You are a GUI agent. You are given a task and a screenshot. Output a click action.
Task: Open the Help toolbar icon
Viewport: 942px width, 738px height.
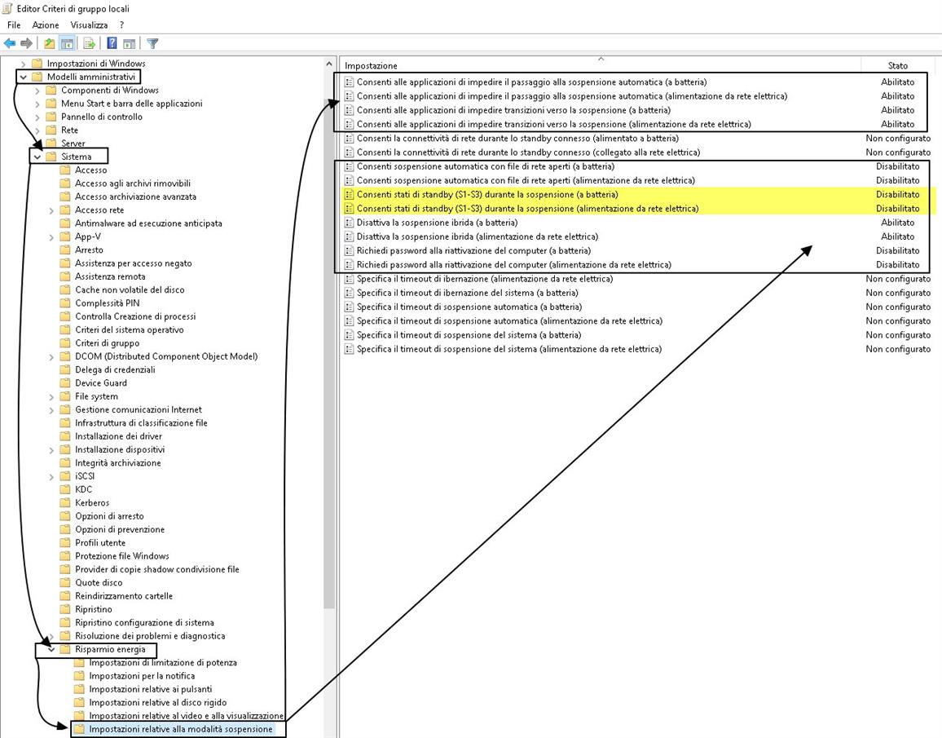(x=112, y=43)
